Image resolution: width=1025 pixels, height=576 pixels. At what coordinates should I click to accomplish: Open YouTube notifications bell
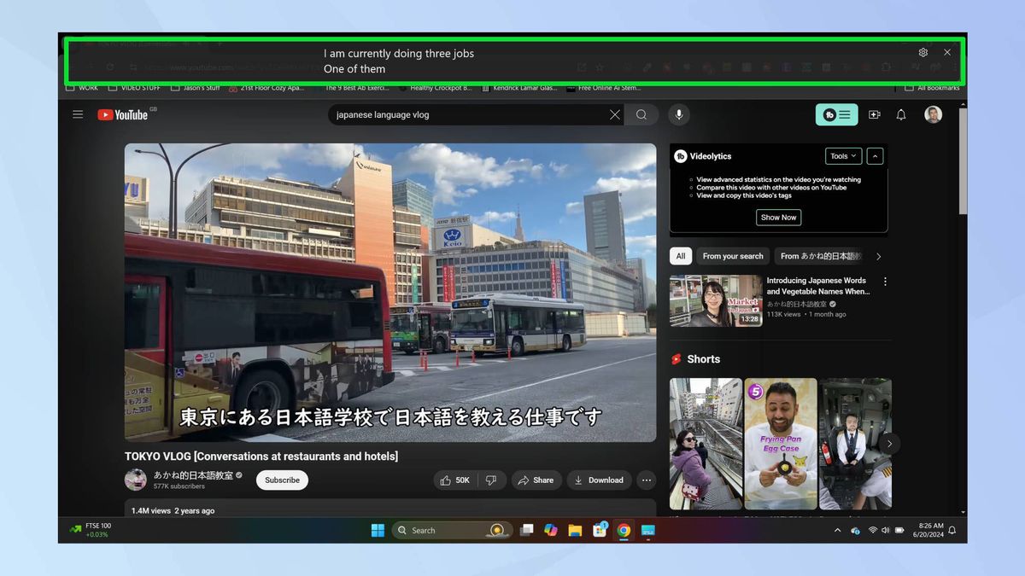click(900, 114)
